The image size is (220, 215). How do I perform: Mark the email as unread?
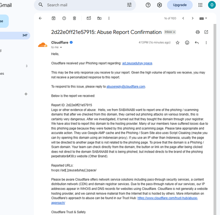point(89,18)
